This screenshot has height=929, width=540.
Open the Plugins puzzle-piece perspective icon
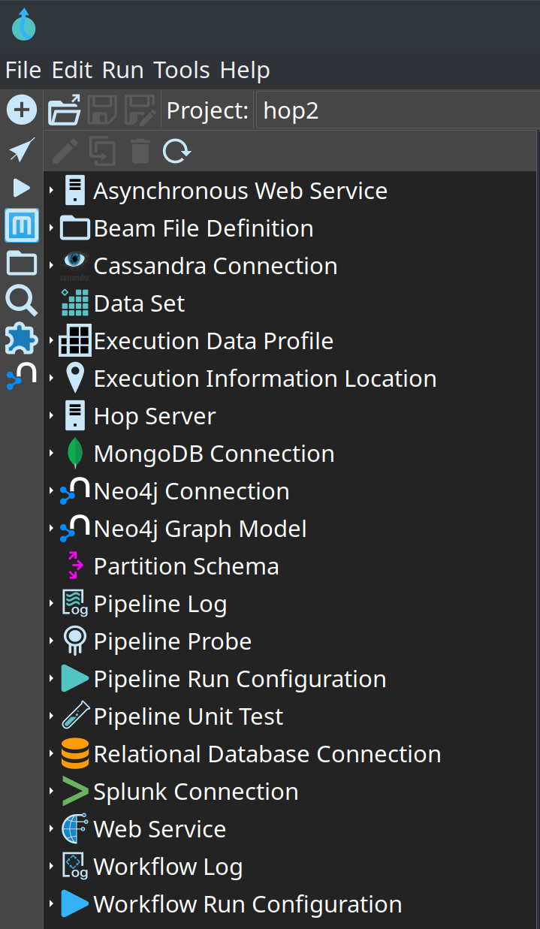22,339
